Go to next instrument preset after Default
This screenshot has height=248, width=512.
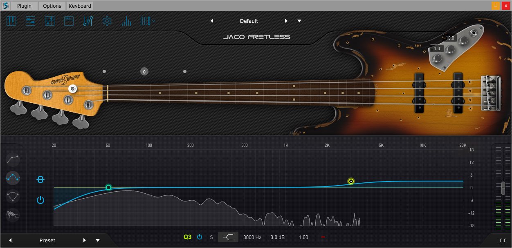(286, 21)
